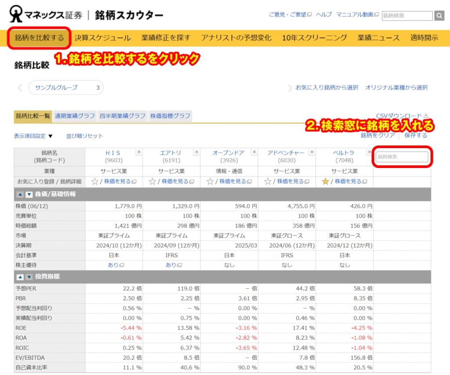Open エアトリ stock name link
Image resolution: width=450 pixels, height=375 pixels.
[x=171, y=153]
